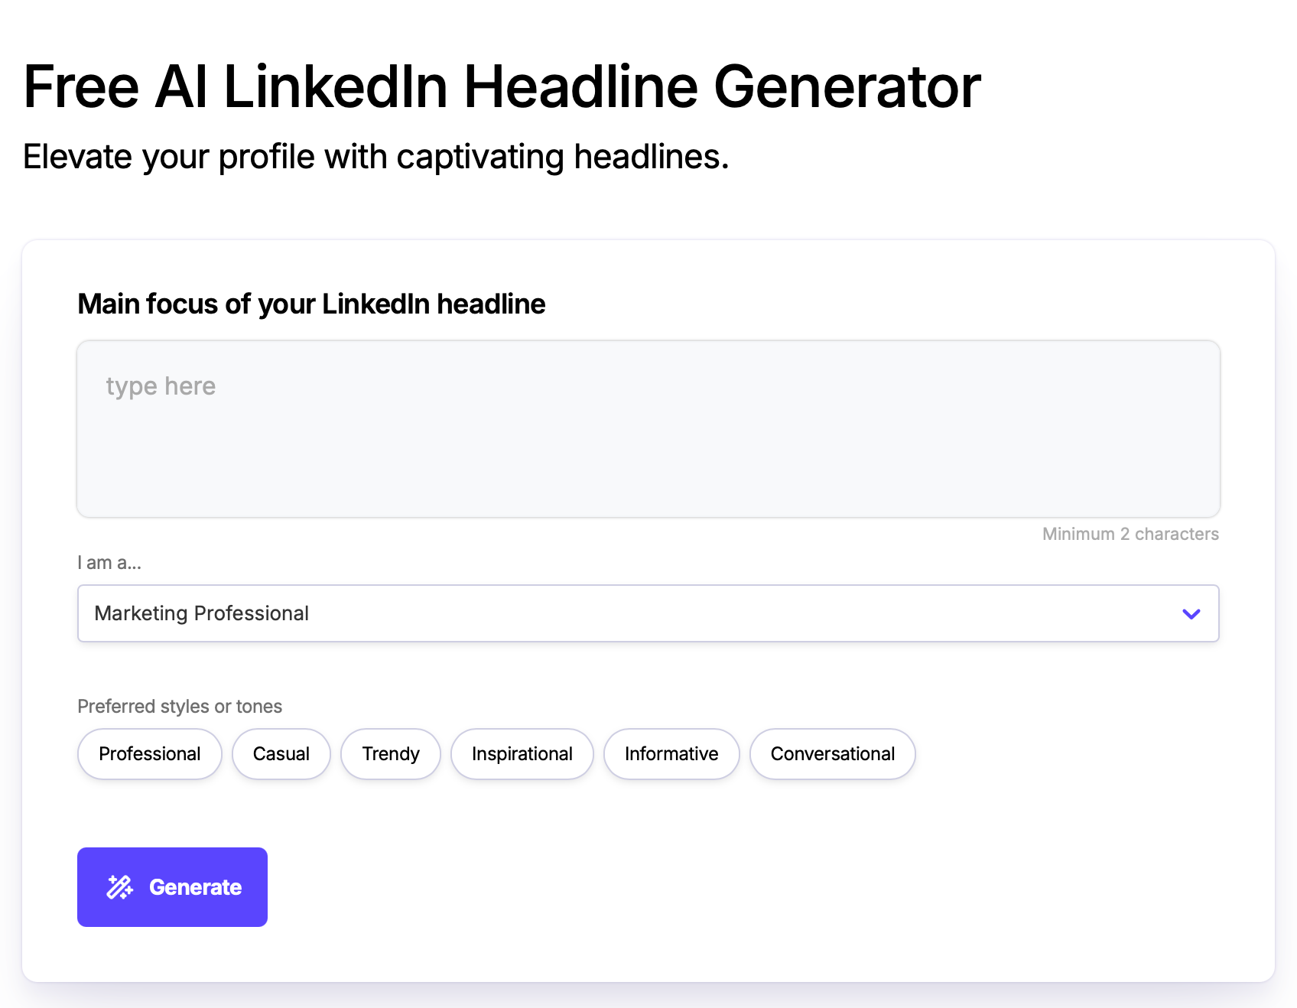Select the Trendy style option
This screenshot has width=1297, height=1008.
pos(391,754)
